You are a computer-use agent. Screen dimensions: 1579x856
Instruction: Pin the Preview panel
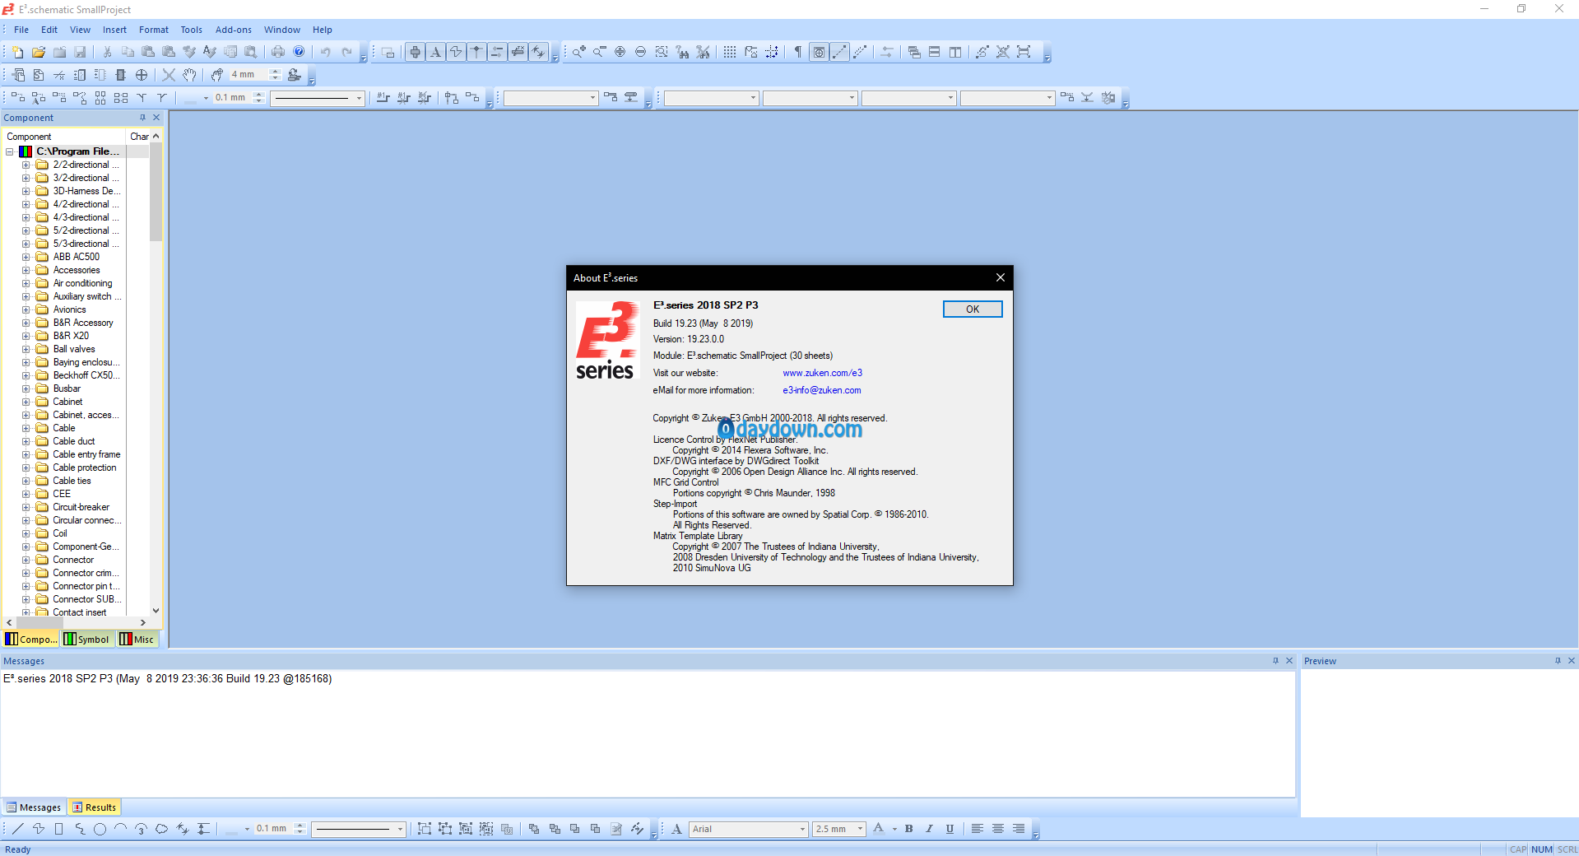point(1558,661)
